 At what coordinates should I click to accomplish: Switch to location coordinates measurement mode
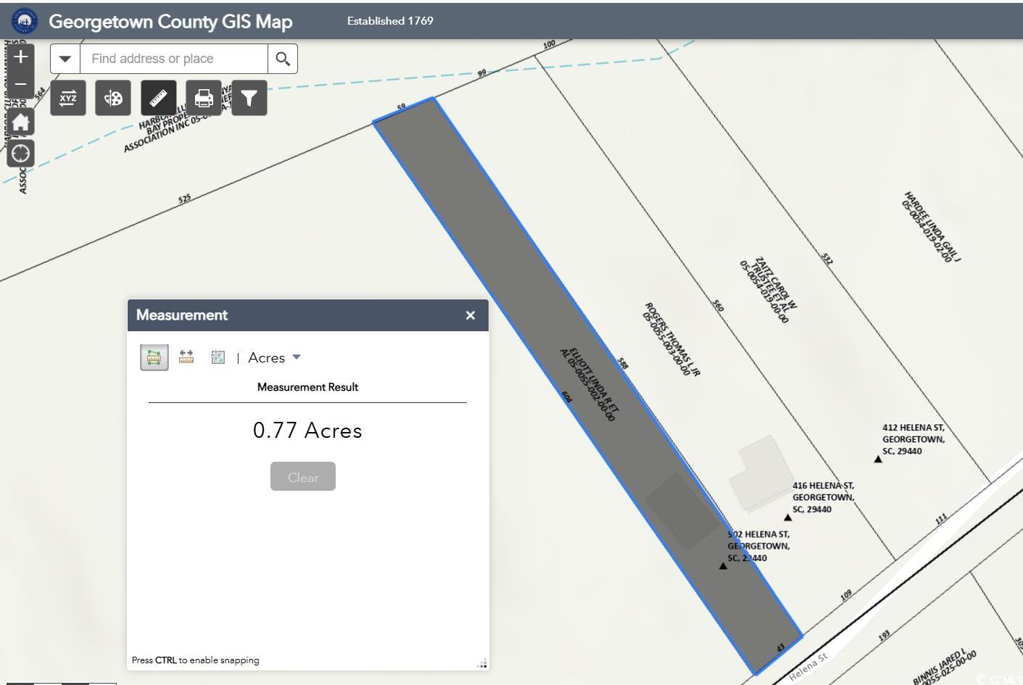pyautogui.click(x=218, y=357)
